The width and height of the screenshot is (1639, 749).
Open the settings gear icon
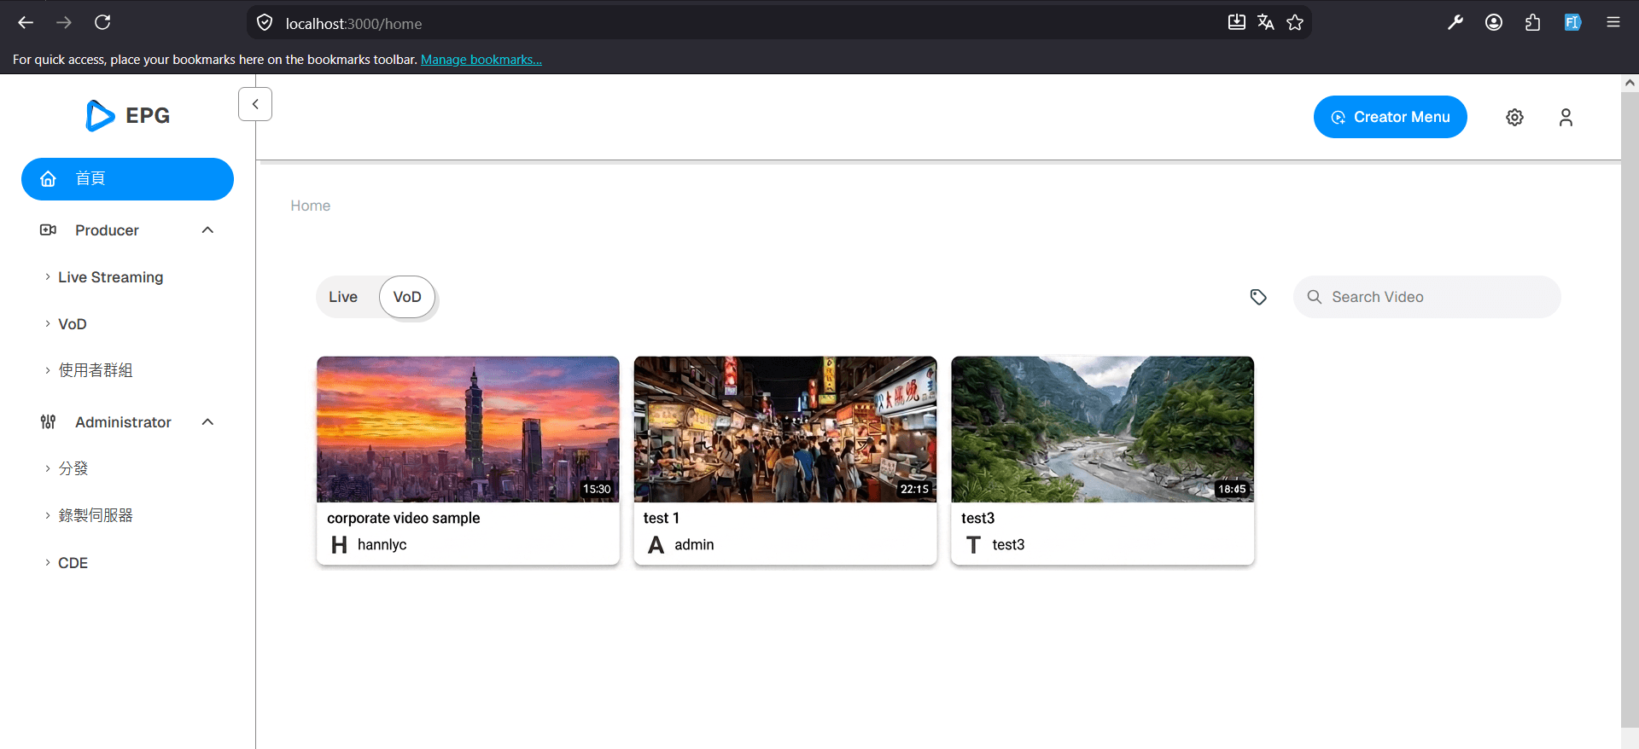click(1514, 117)
